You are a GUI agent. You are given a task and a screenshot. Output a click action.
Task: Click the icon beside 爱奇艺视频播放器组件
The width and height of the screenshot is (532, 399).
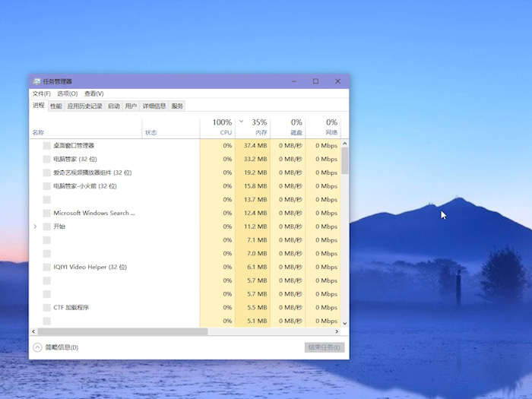click(x=46, y=173)
